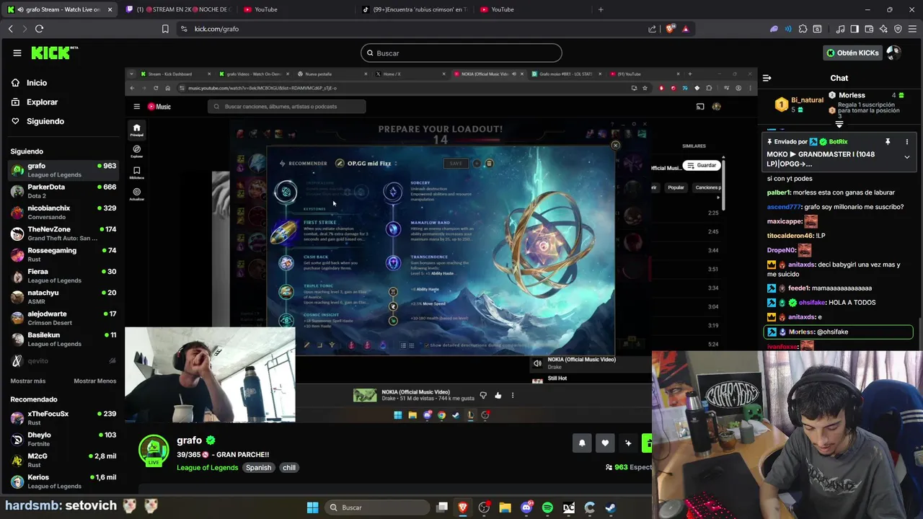The image size is (923, 519).
Task: Bookmark this page with the bookmark icon
Action: coord(165,29)
